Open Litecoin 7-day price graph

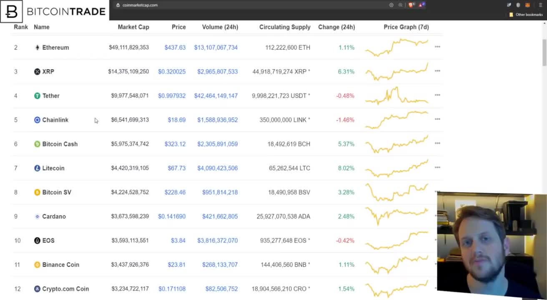tap(396, 168)
